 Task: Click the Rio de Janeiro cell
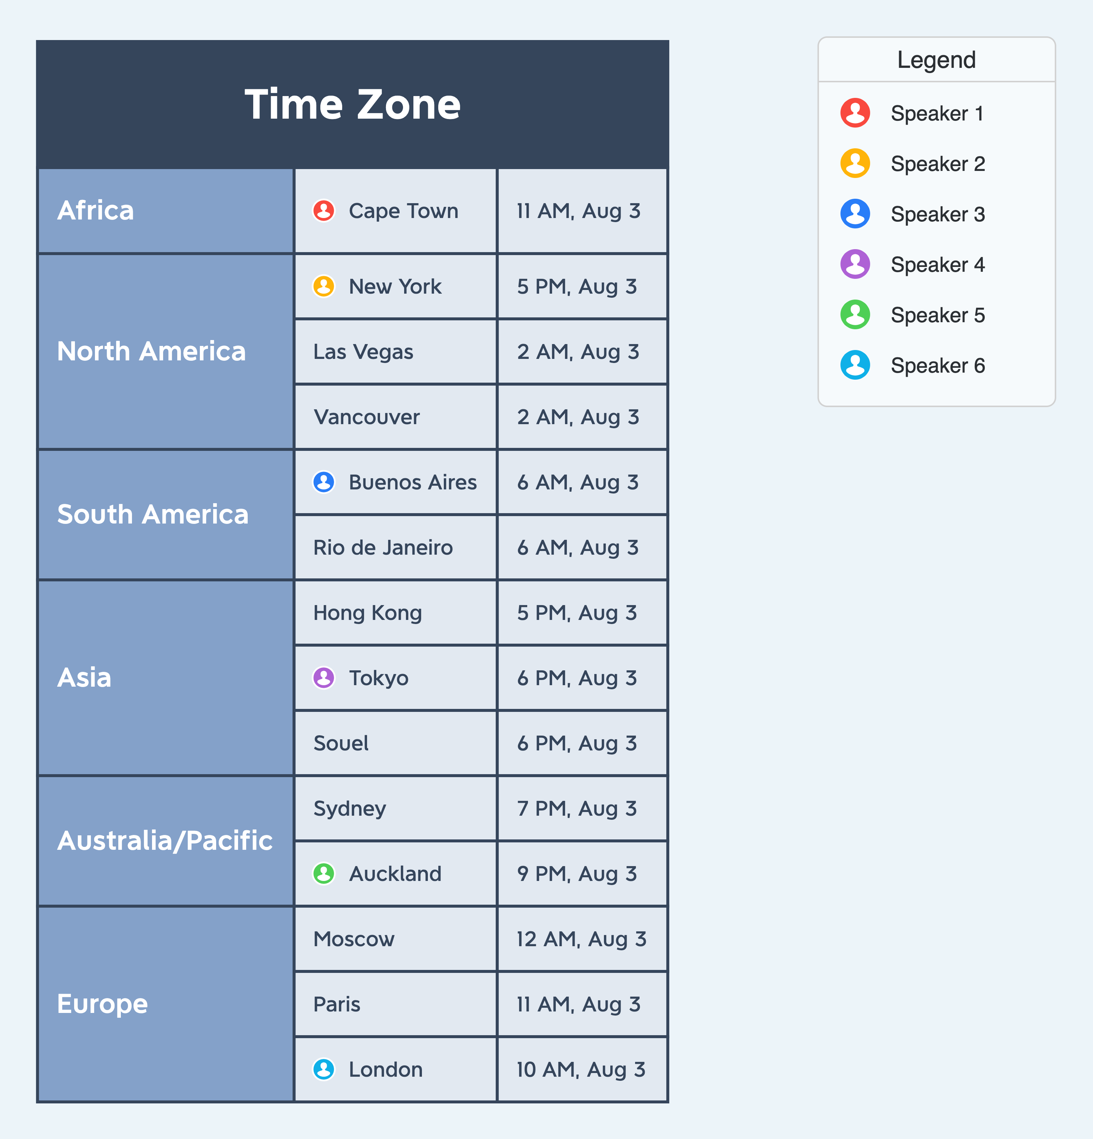tap(396, 547)
